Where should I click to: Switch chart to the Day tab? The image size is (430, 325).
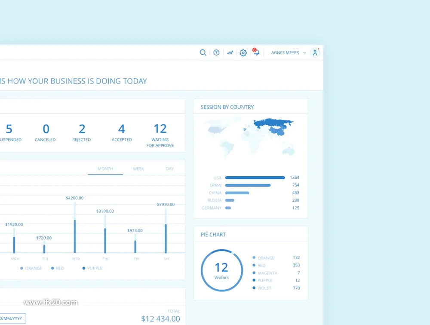(x=170, y=169)
